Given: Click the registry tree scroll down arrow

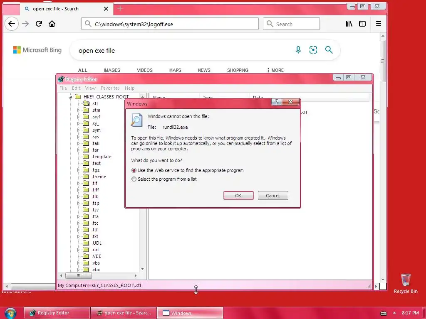Looking at the screenshot, I should 142,269.
